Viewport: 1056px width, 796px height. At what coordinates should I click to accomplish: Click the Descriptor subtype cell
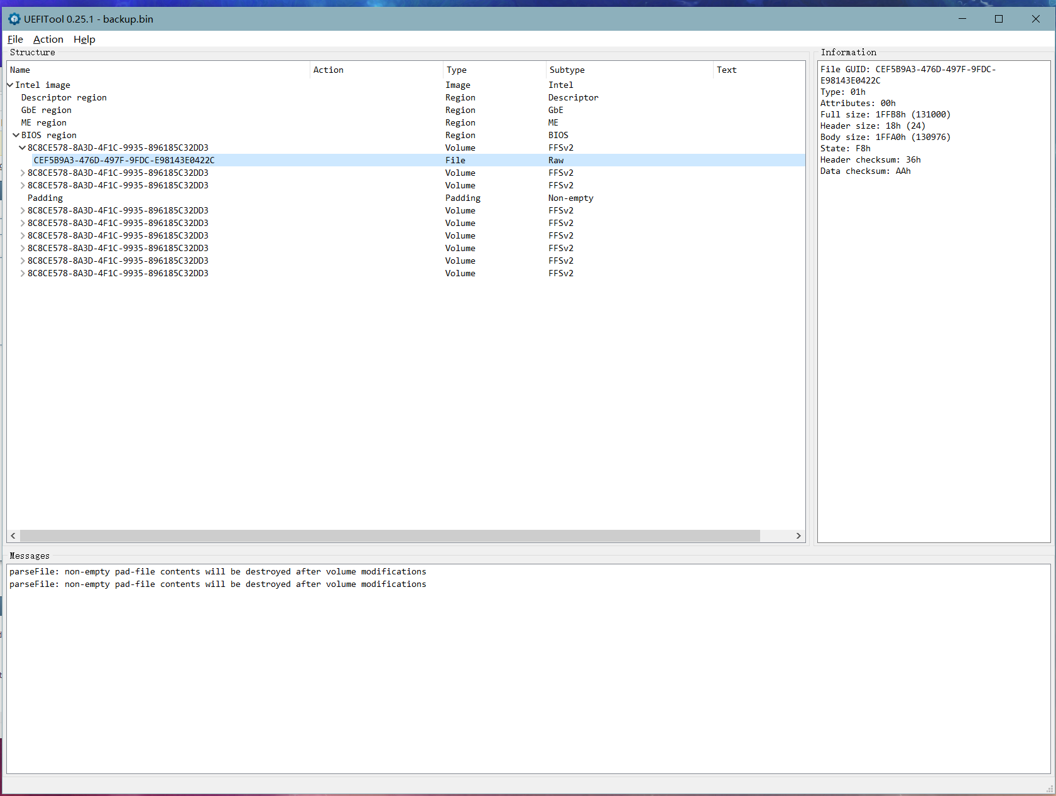(x=573, y=97)
